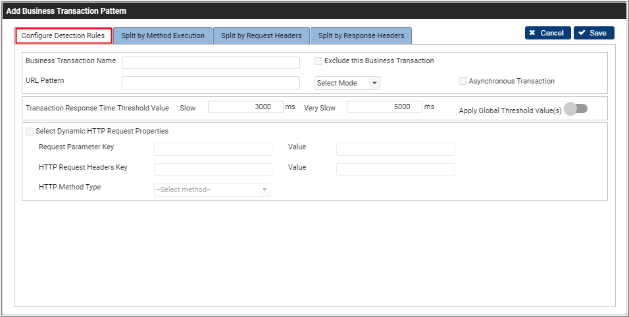The image size is (629, 317).
Task: Enable the Asynchronous Transaction checkbox
Action: point(463,82)
